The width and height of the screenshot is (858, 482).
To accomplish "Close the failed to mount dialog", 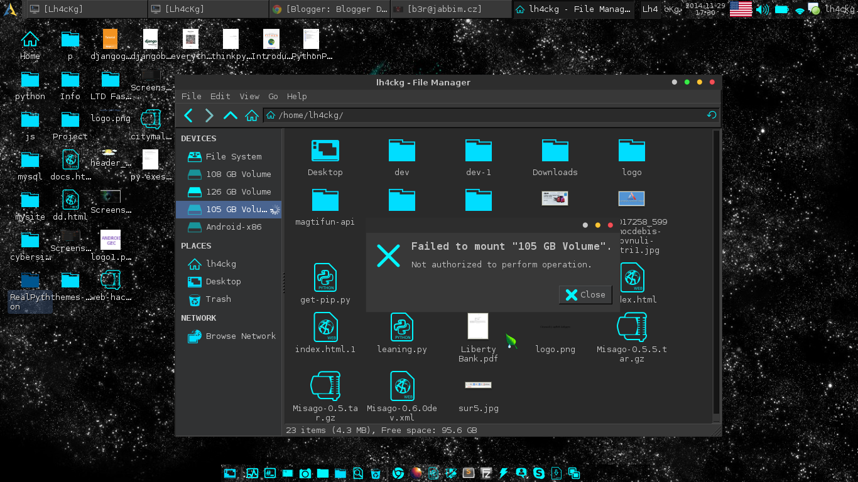I will (x=585, y=295).
